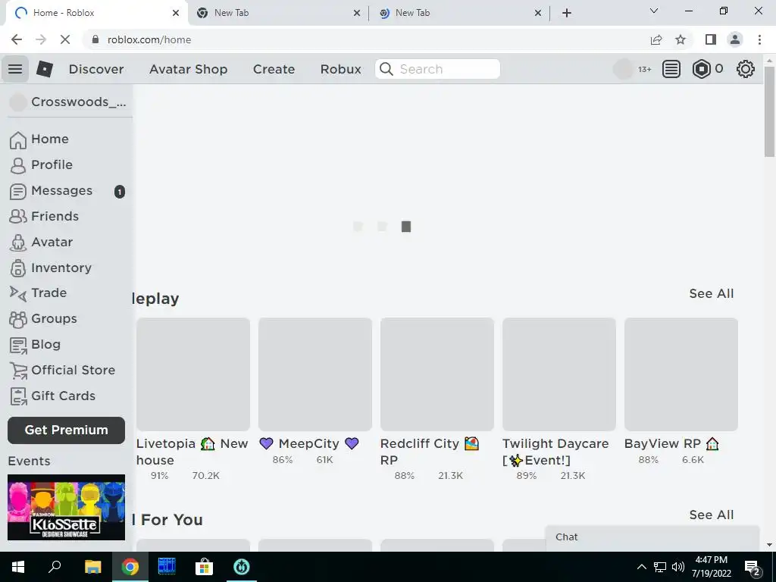Open the Livetopia game thumbnail
The height and width of the screenshot is (582, 776).
pos(193,374)
